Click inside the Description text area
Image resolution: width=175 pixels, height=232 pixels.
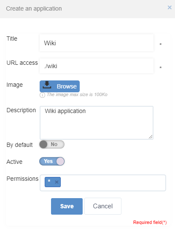(x=97, y=123)
